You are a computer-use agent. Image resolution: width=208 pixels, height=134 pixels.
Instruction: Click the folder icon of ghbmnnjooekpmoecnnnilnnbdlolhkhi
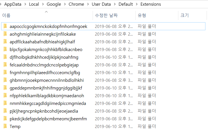(x=5, y=80)
